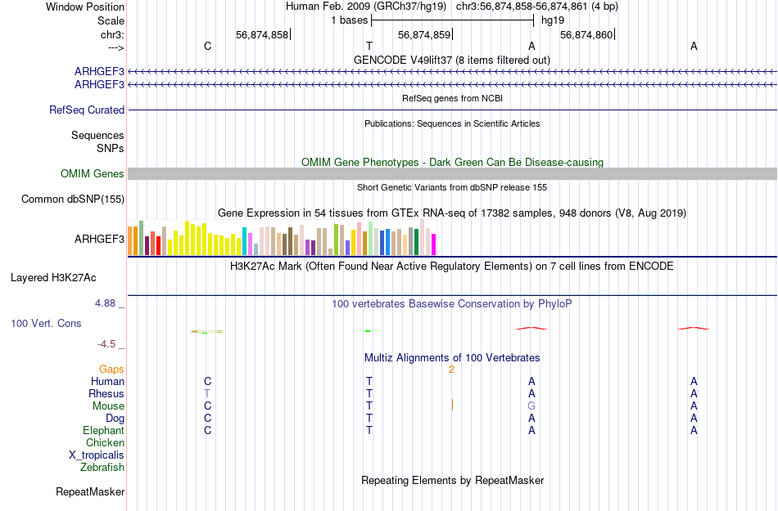Click the Sequences publications track label

[x=97, y=135]
